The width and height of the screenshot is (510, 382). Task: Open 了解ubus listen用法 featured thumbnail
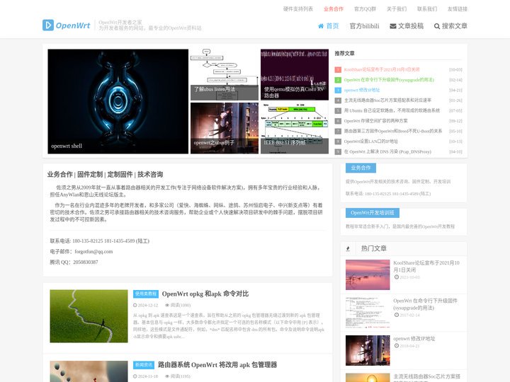(225, 74)
